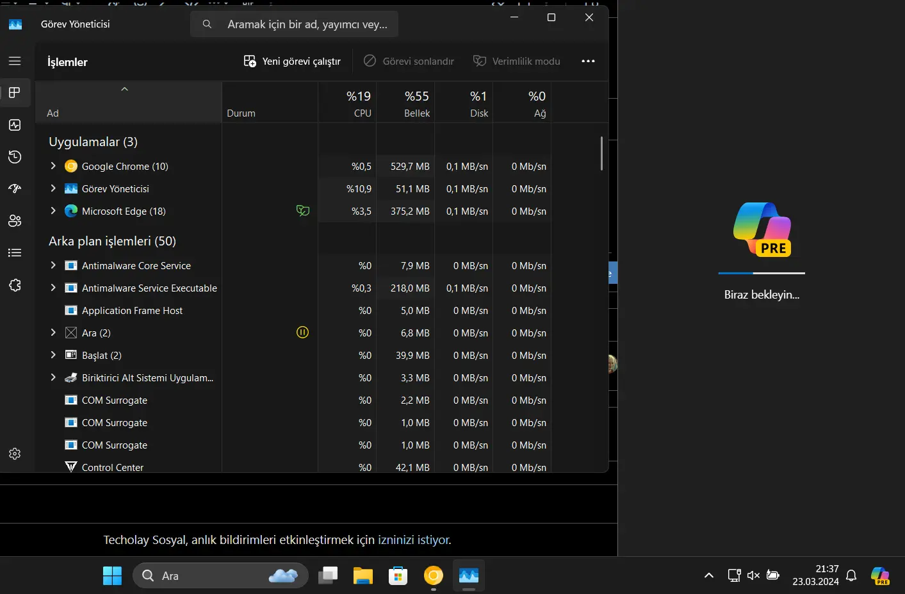Open the Task Manager navigation hamburger menu

(15, 61)
